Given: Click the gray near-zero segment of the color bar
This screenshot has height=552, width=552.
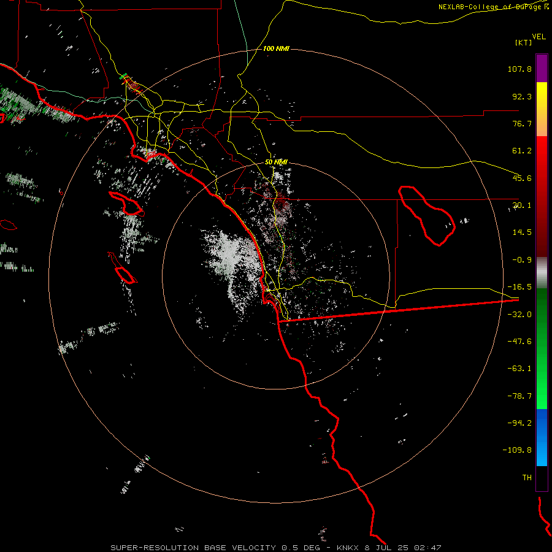Looking at the screenshot, I should (x=542, y=273).
